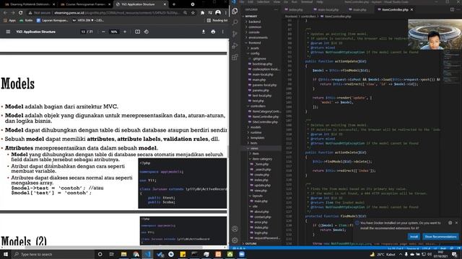462x259 pixels.
Task: Open the Terminal menu in VS Code
Action: click(x=307, y=1)
